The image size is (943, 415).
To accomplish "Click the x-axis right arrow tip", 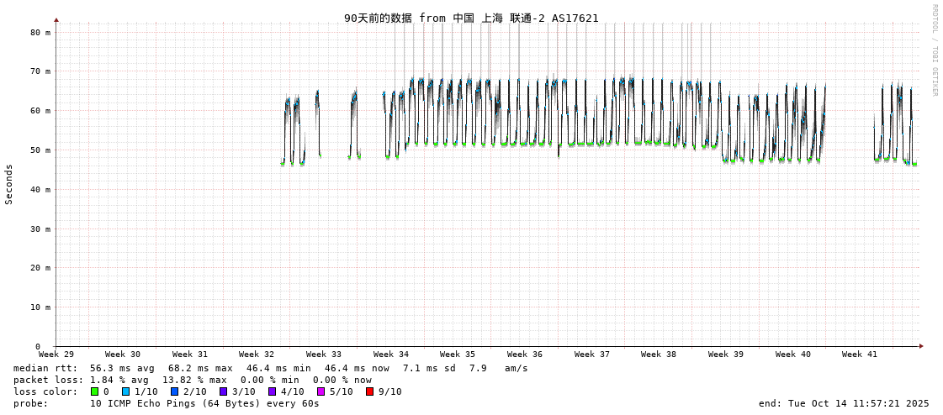I will pos(921,346).
